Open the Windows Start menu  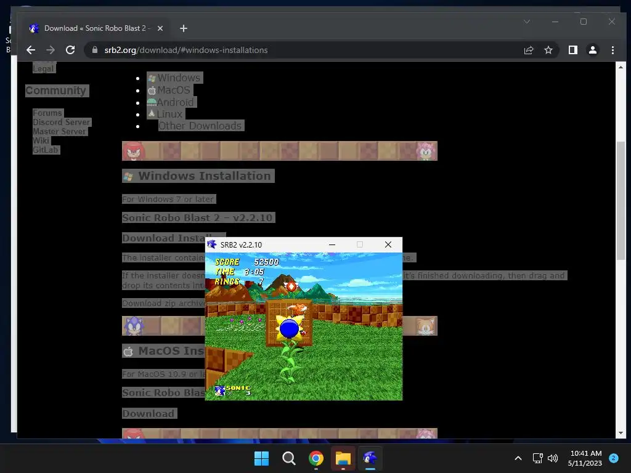point(261,458)
